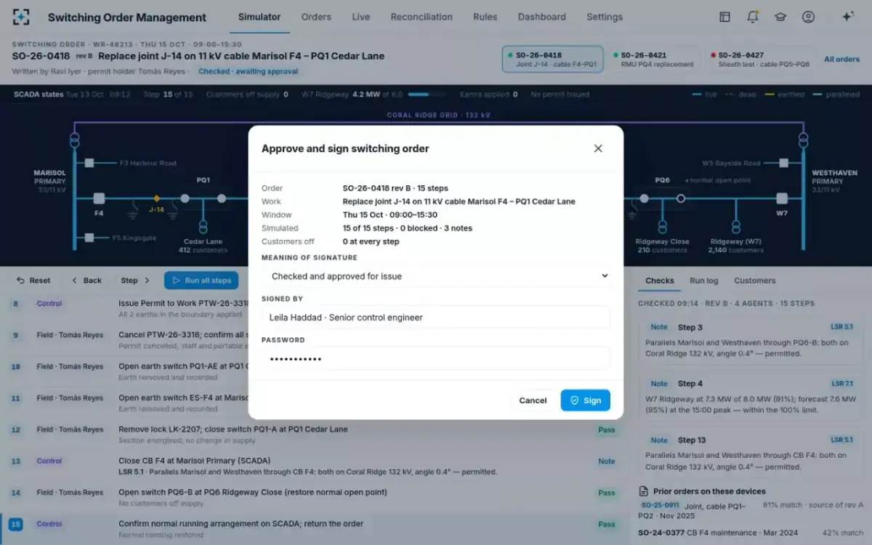
Task: Open the notifications bell
Action: (753, 17)
